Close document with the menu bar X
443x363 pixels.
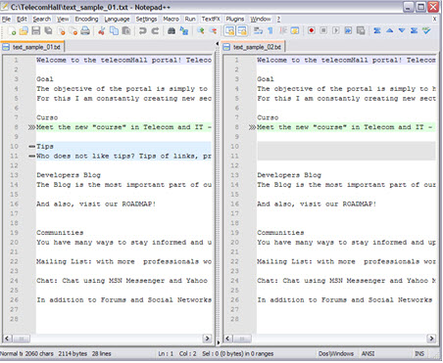click(x=434, y=20)
